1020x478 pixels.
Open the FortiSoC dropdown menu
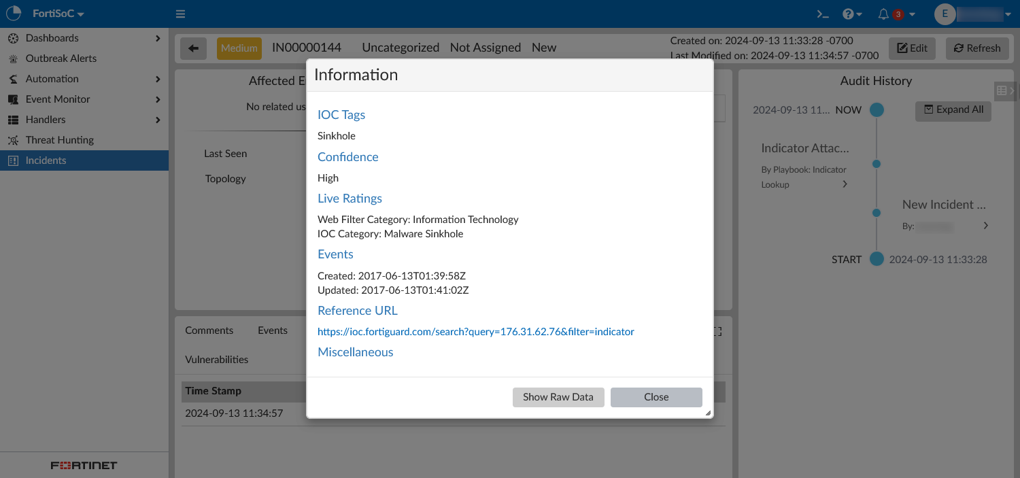pyautogui.click(x=58, y=14)
